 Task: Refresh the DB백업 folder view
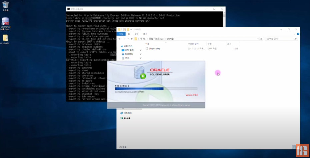coord(261,39)
